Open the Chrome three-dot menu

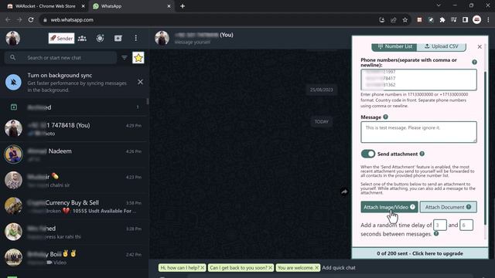point(488,20)
